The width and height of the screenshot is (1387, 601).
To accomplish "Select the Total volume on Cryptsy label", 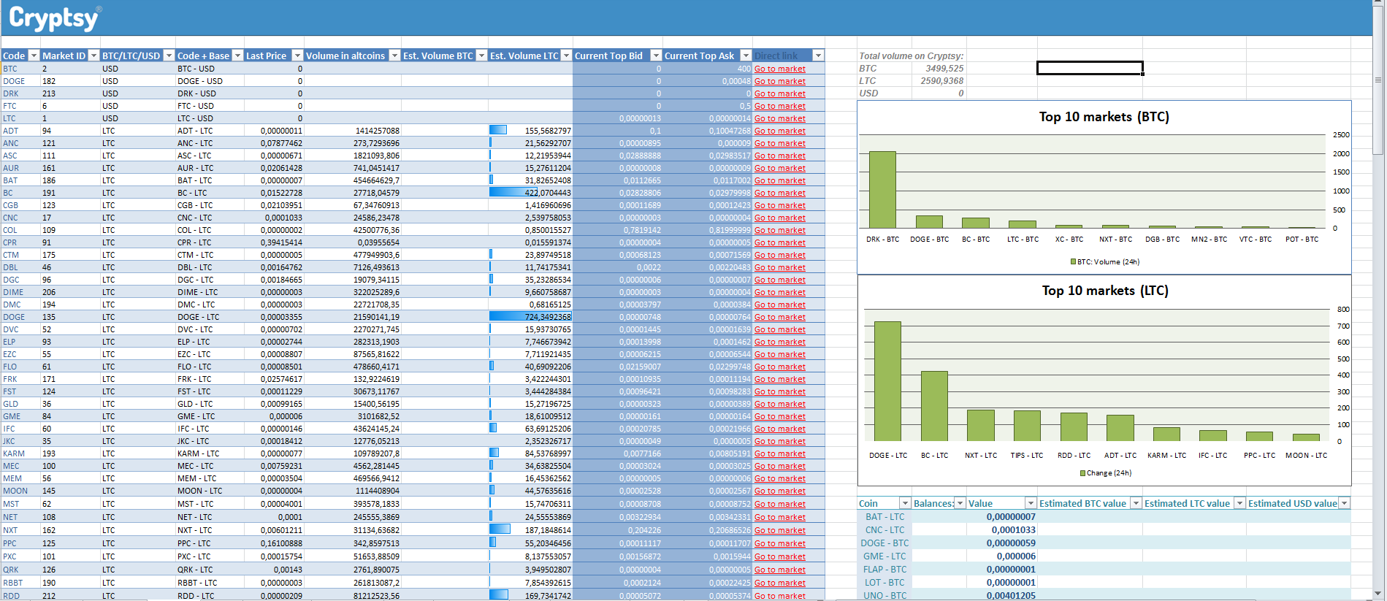I will click(x=911, y=55).
